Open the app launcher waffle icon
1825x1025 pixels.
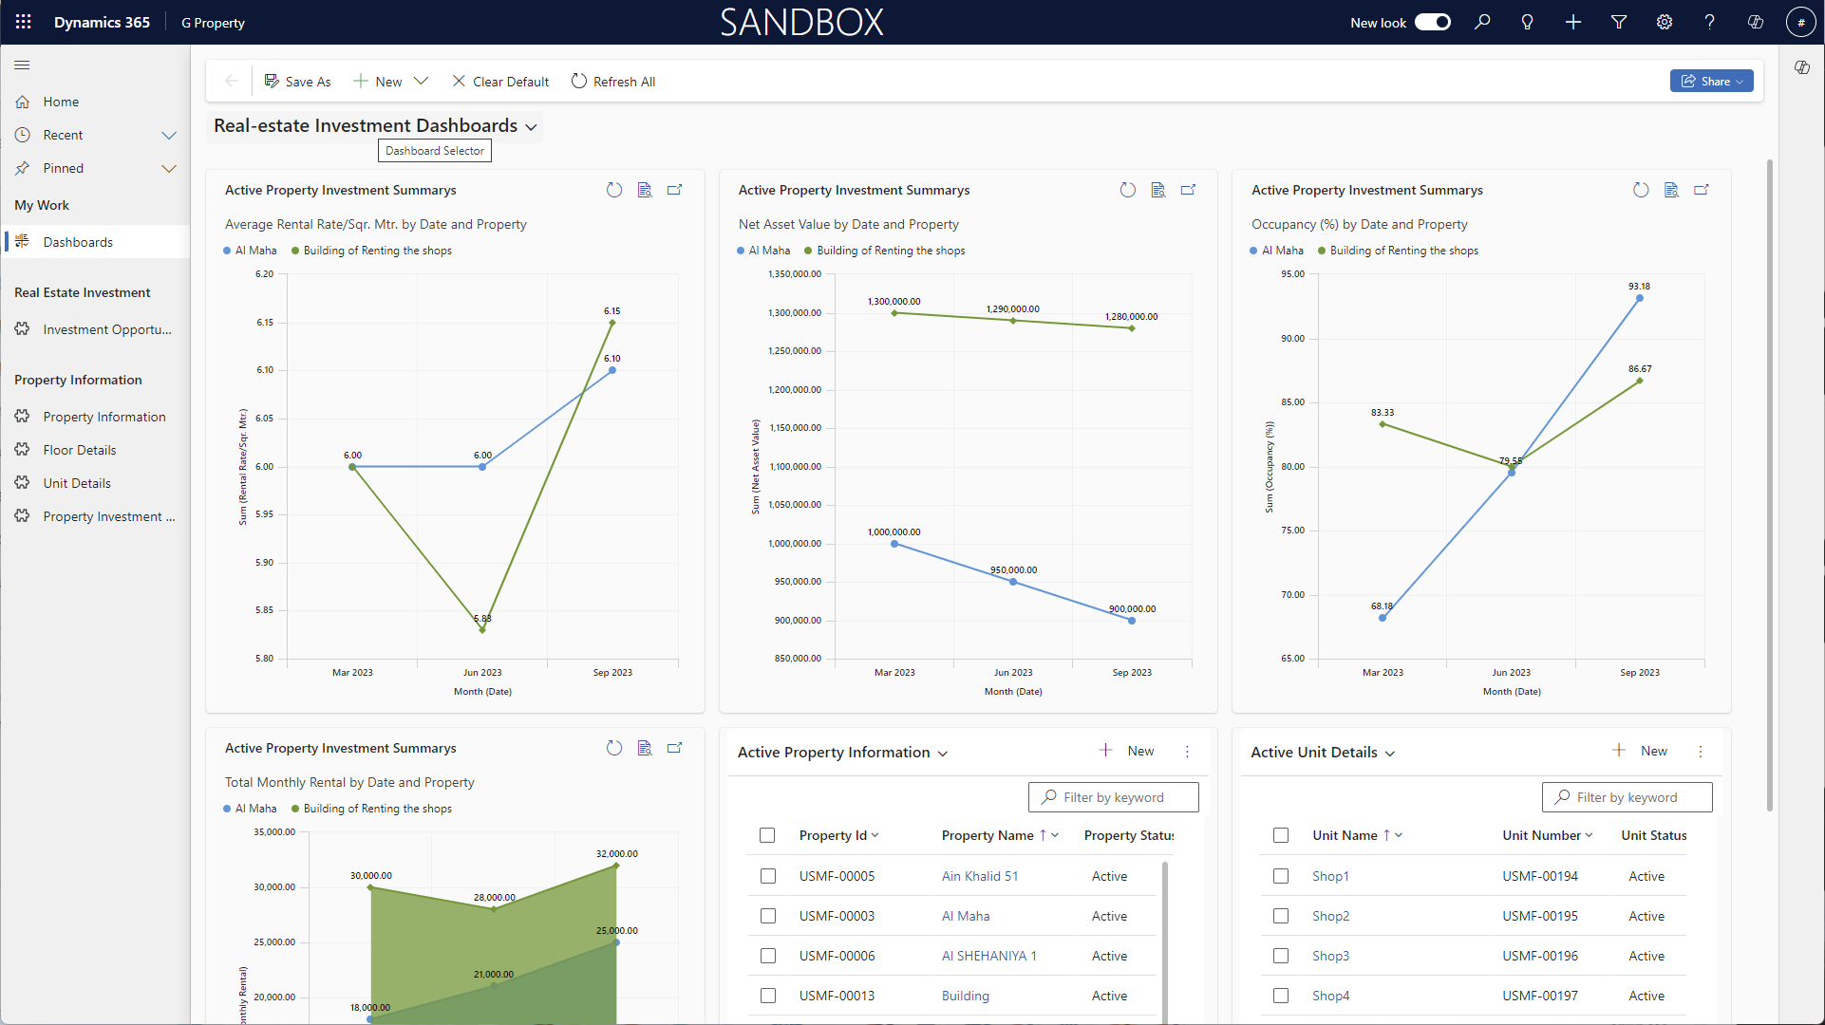24,22
